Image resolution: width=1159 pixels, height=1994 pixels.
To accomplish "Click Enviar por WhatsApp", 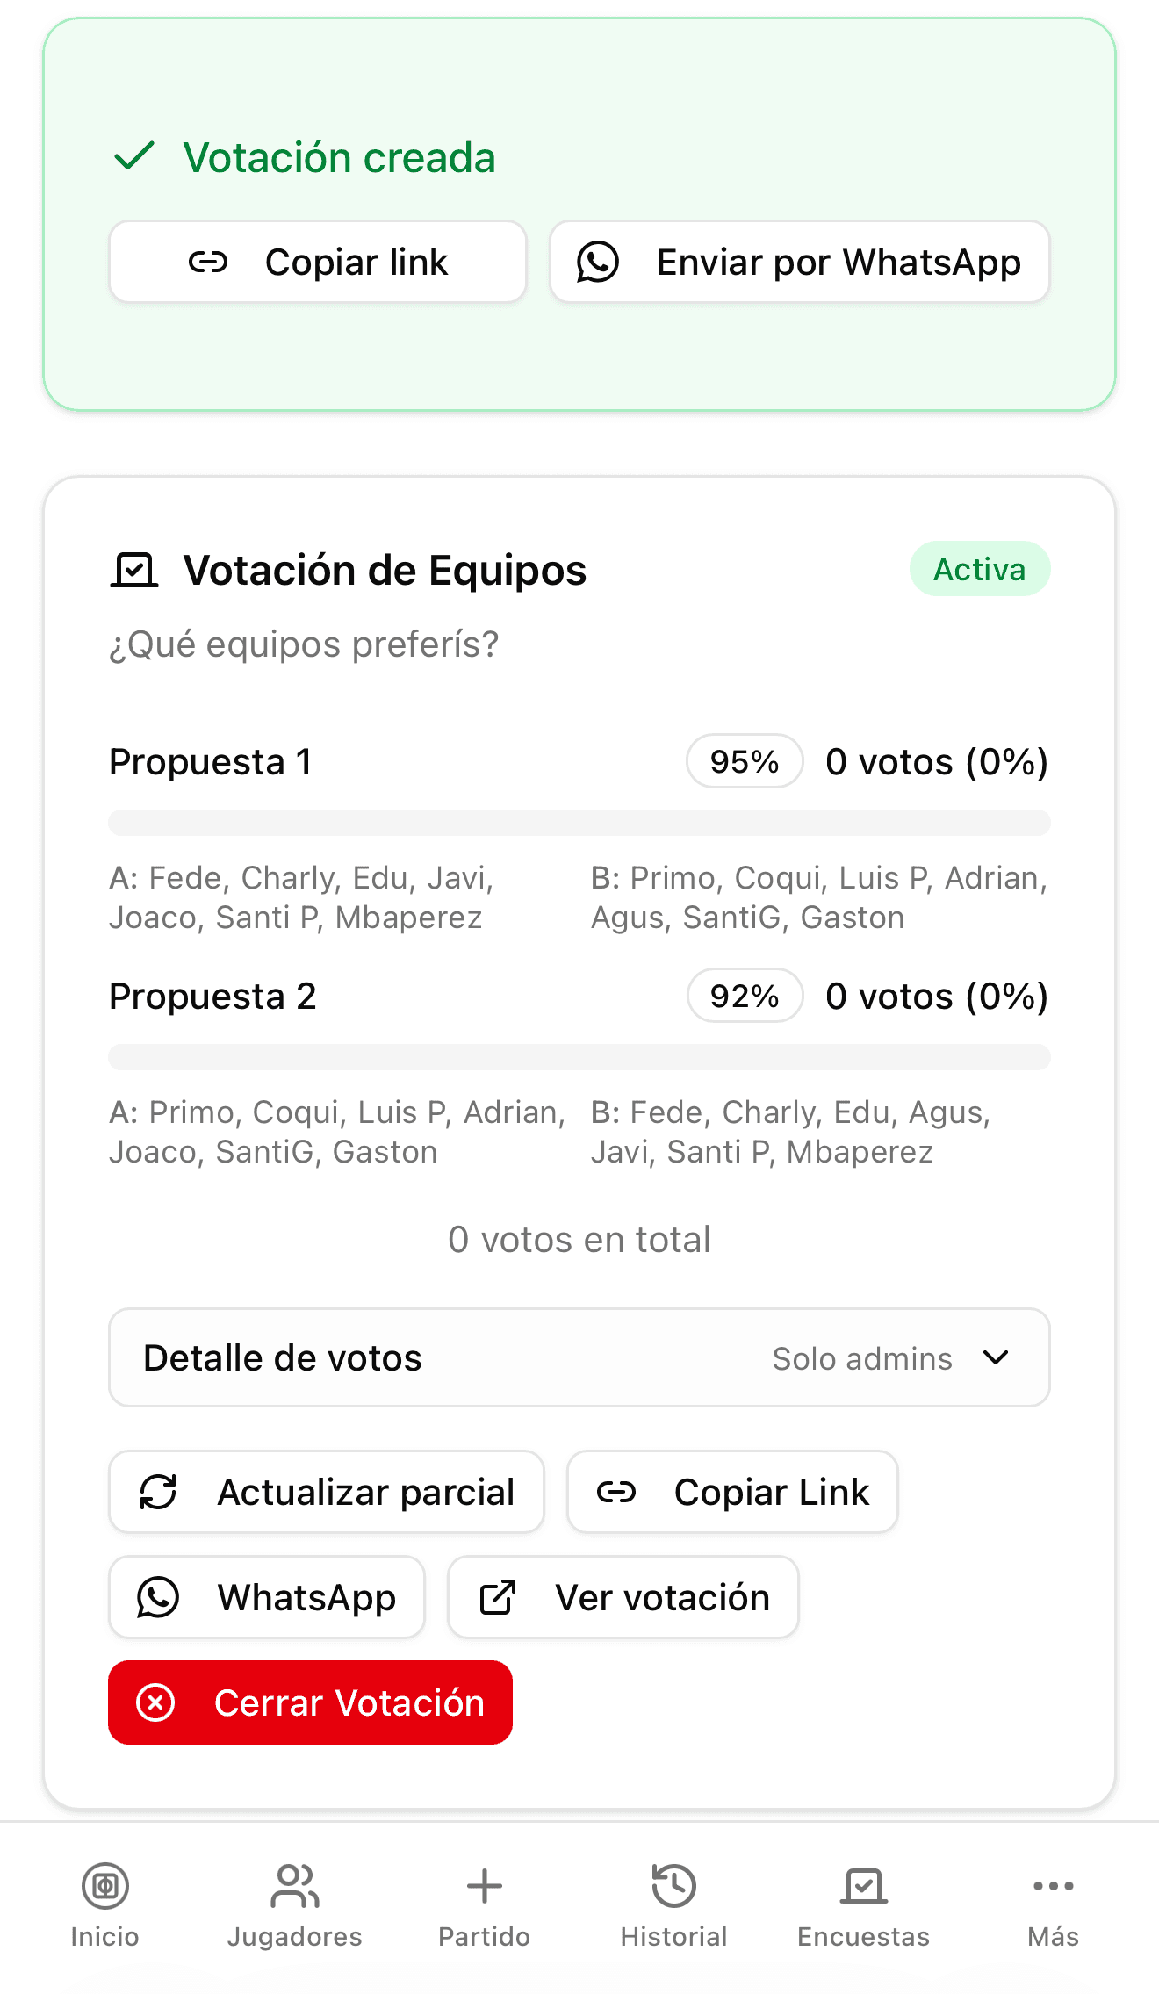I will pyautogui.click(x=797, y=262).
